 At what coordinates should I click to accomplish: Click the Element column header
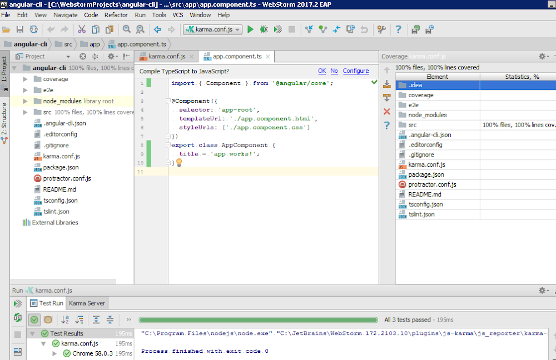pyautogui.click(x=438, y=77)
